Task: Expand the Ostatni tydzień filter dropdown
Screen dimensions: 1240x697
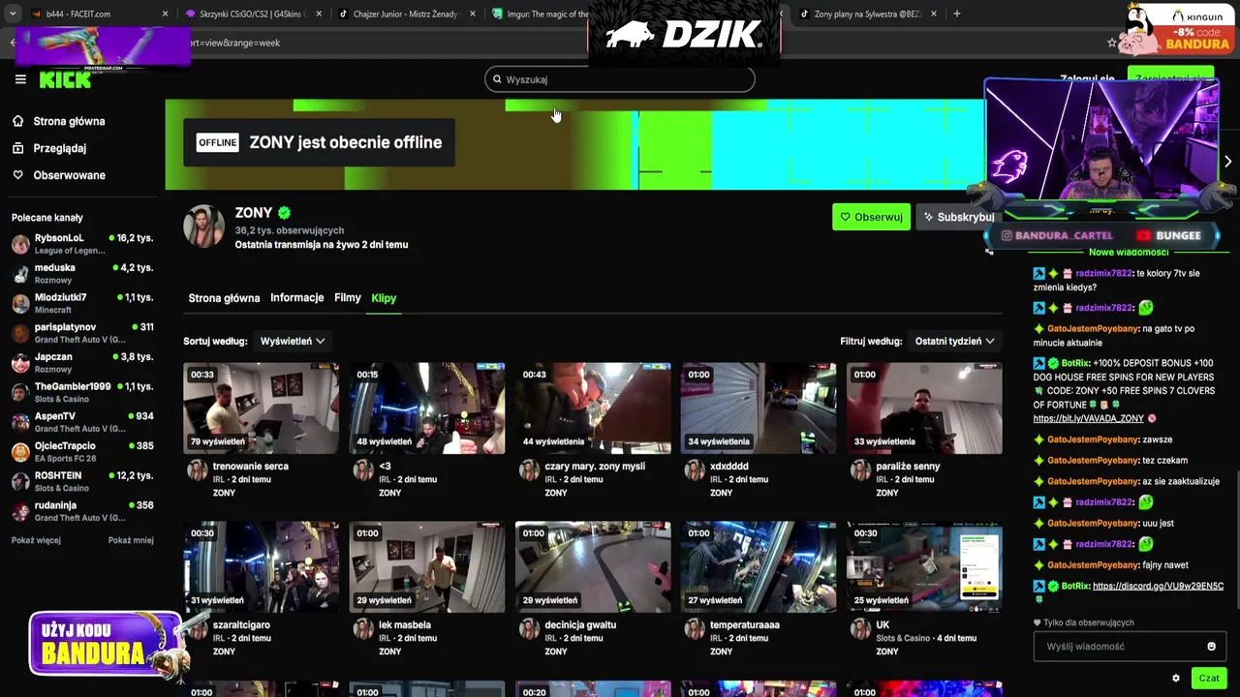Action: pos(954,341)
